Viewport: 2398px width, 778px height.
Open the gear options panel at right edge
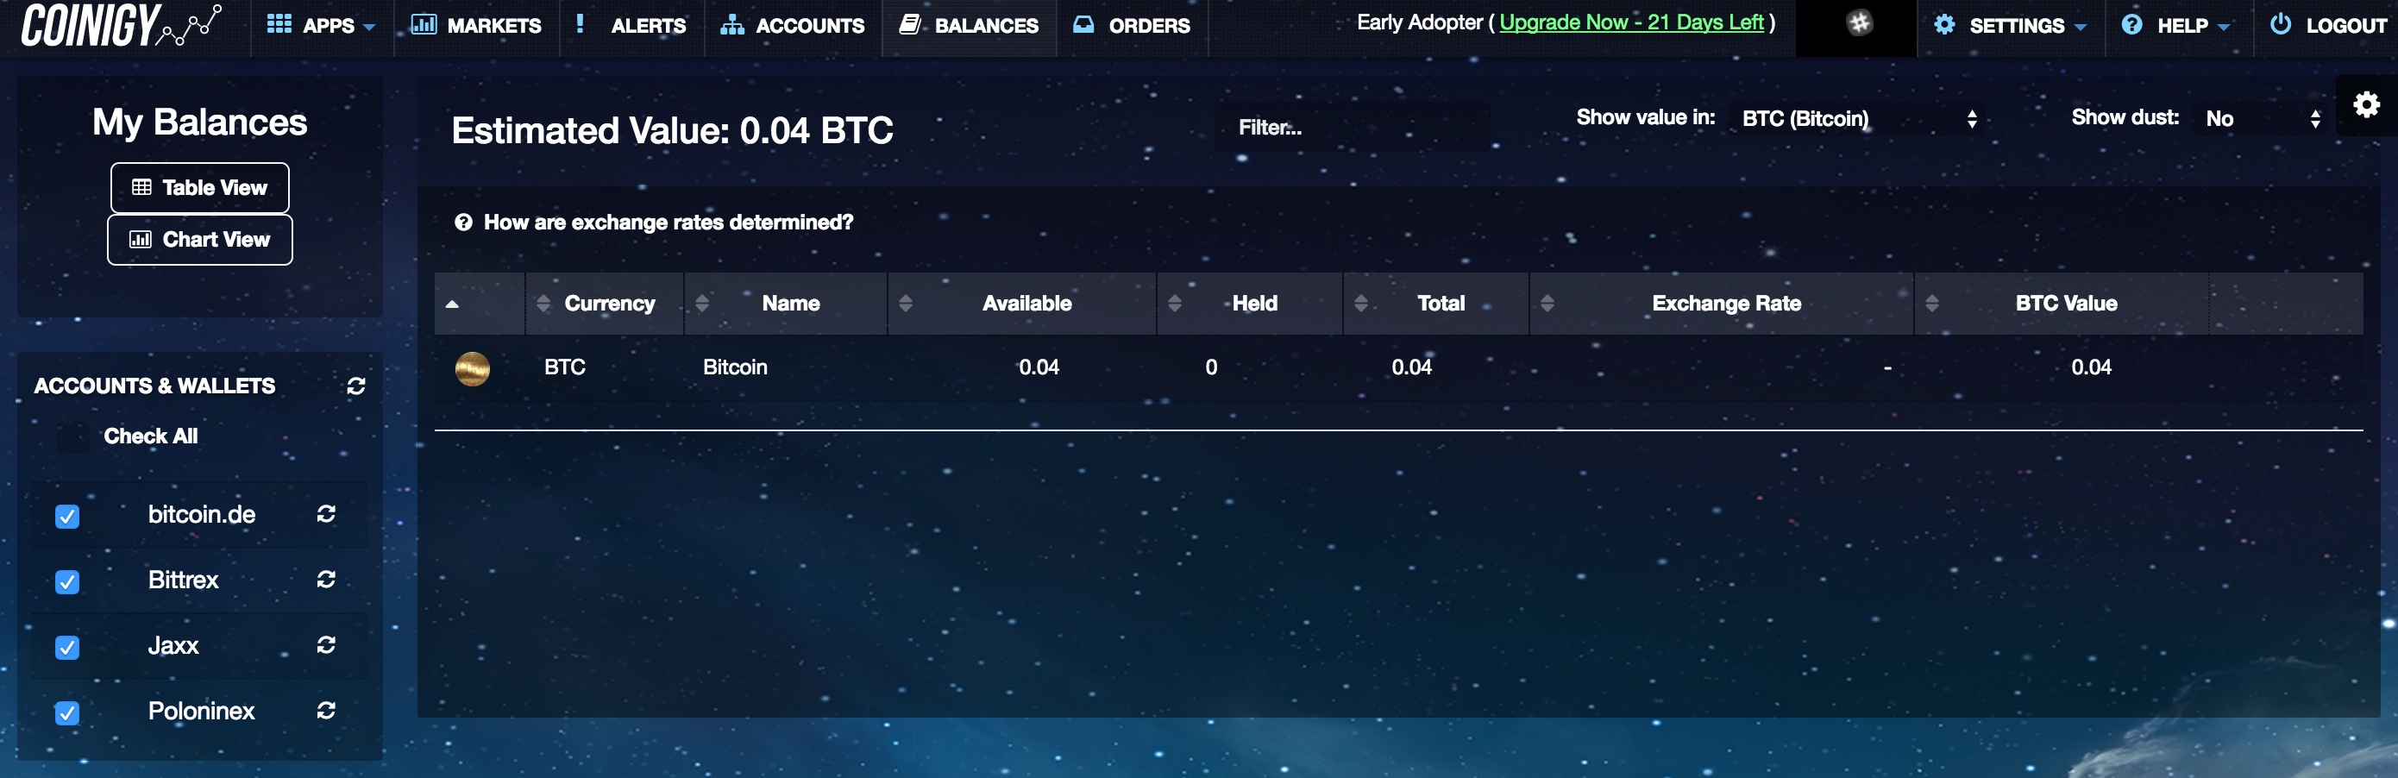(x=2366, y=105)
